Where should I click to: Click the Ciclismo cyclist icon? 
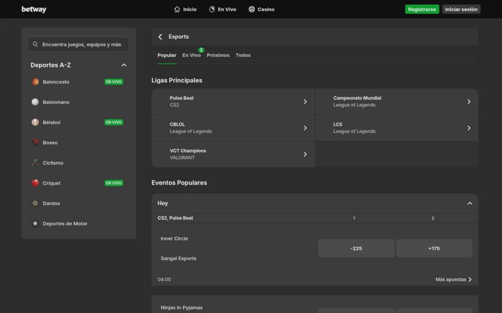pos(35,163)
